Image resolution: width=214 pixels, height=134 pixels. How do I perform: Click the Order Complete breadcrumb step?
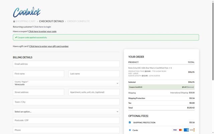[78, 21]
